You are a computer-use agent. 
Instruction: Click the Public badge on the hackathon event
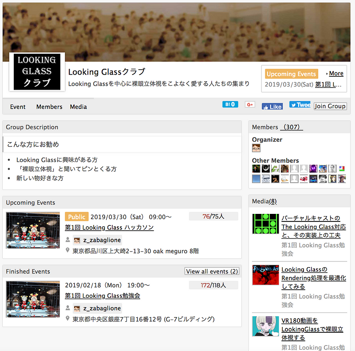click(76, 217)
